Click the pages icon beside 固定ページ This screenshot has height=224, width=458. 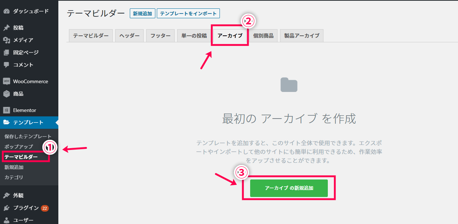point(7,53)
